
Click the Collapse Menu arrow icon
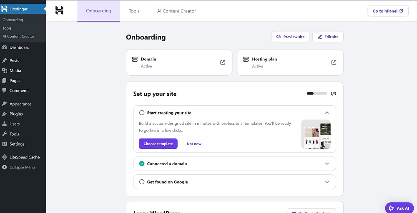[4, 167]
